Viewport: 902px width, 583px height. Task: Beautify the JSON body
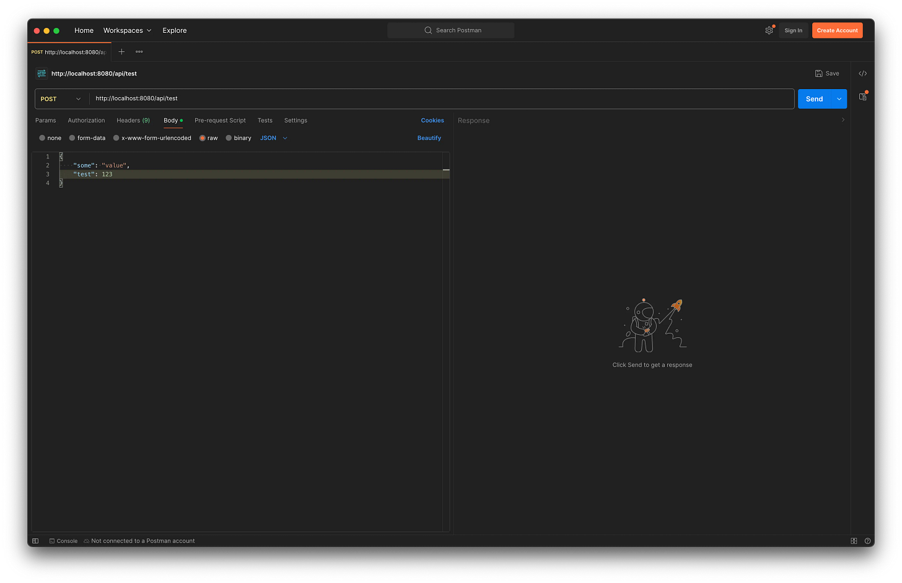(429, 138)
